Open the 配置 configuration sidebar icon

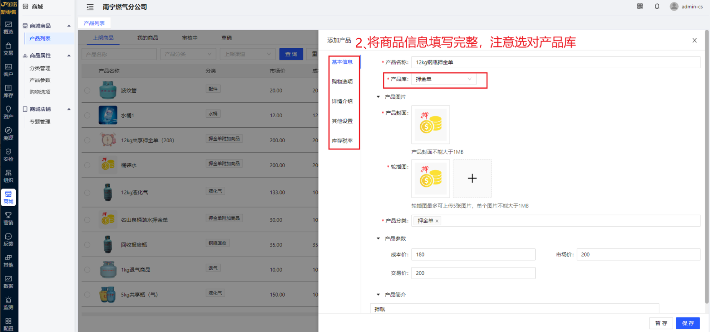click(x=8, y=324)
